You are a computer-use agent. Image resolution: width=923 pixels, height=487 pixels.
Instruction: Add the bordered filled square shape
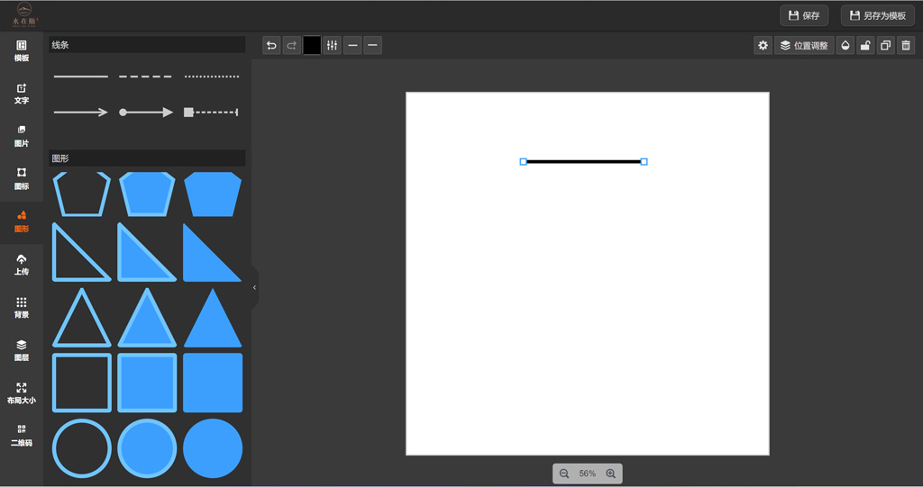pyautogui.click(x=147, y=383)
